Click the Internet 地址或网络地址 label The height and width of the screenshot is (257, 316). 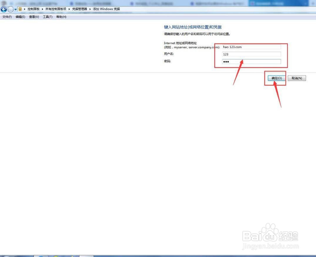(x=180, y=43)
